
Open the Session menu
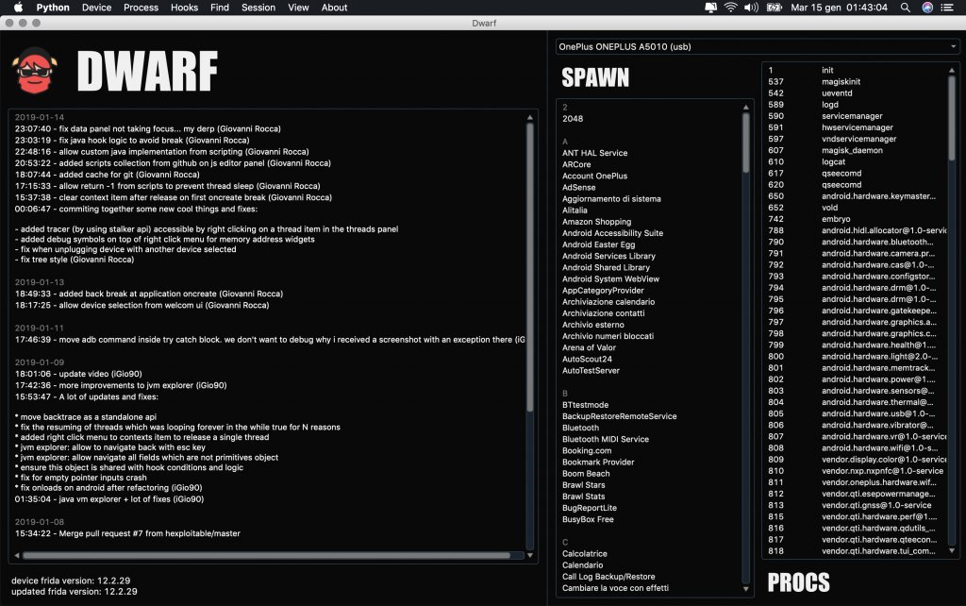click(x=258, y=8)
